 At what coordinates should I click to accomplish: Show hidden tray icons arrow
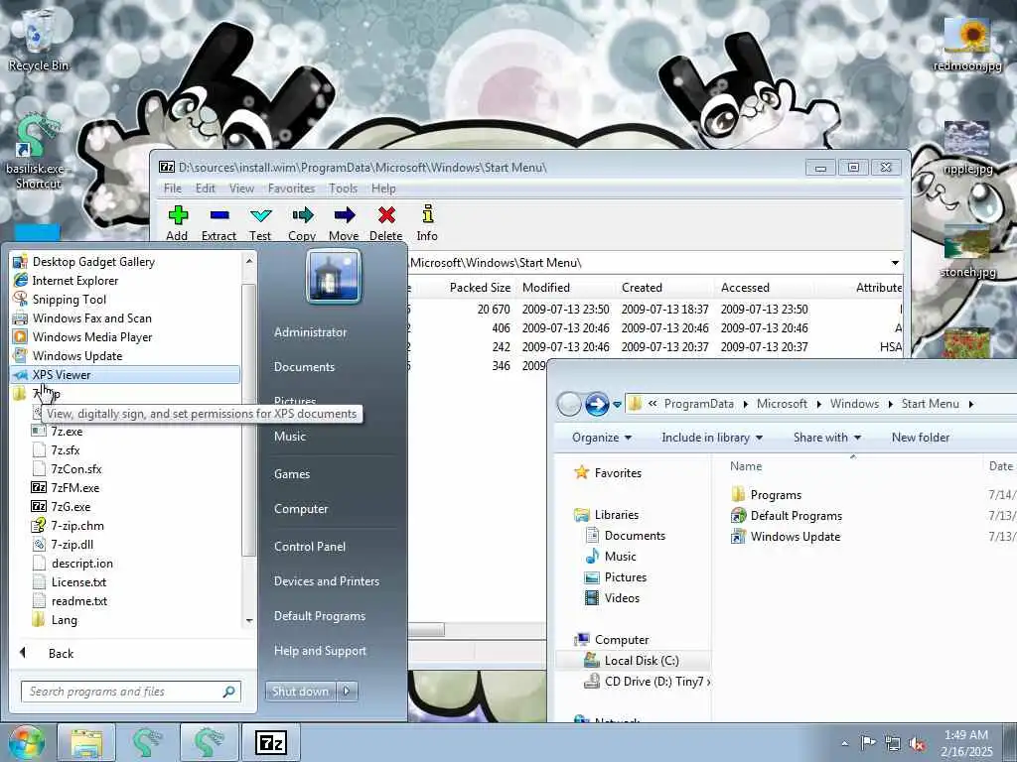(x=844, y=744)
